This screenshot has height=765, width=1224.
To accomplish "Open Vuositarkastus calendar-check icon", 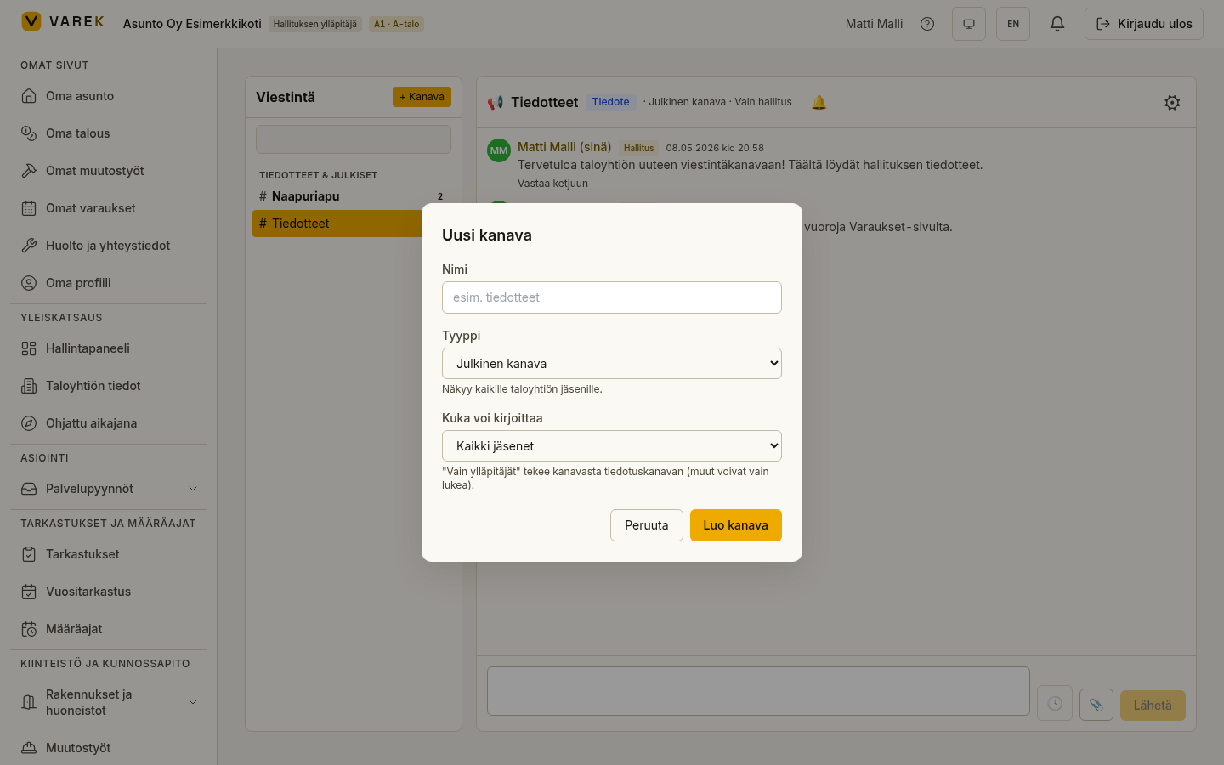I will 29,592.
